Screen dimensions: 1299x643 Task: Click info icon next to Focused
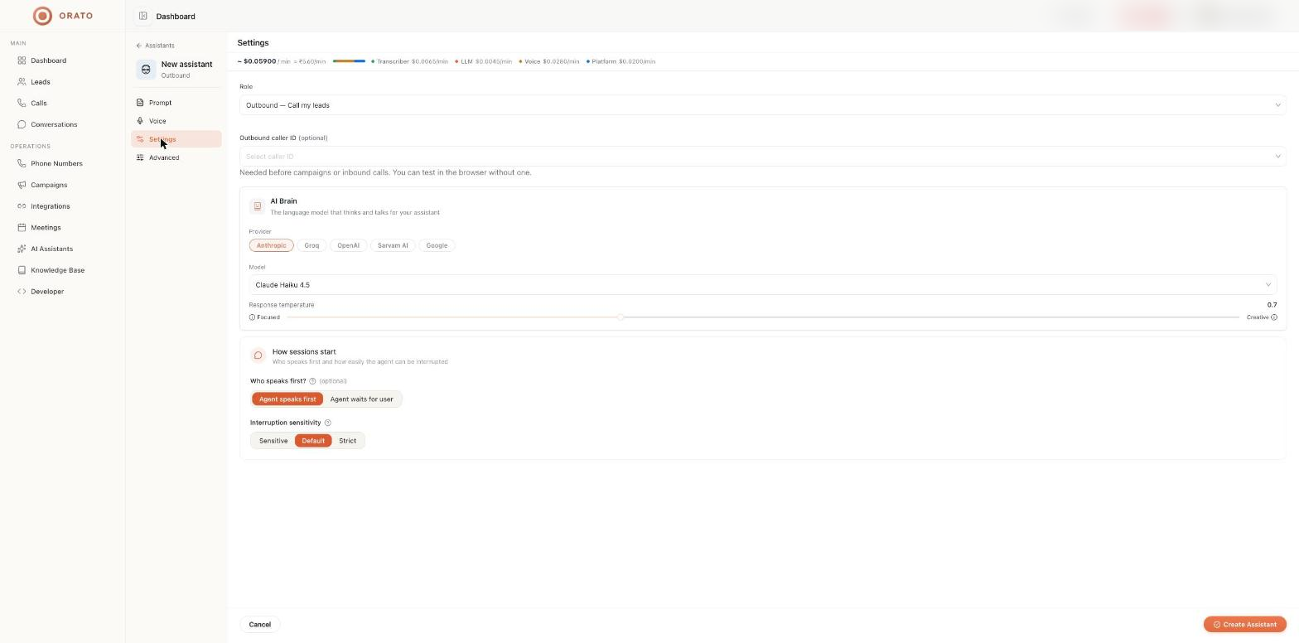coord(252,317)
